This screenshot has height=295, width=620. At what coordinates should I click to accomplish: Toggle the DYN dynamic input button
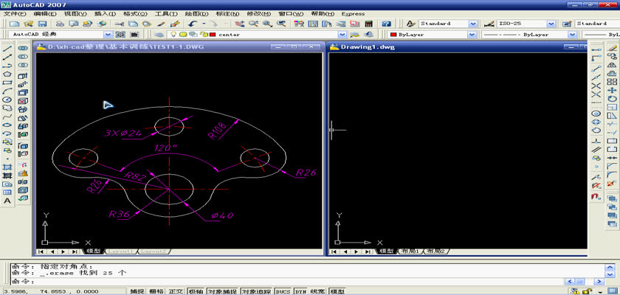pyautogui.click(x=300, y=291)
